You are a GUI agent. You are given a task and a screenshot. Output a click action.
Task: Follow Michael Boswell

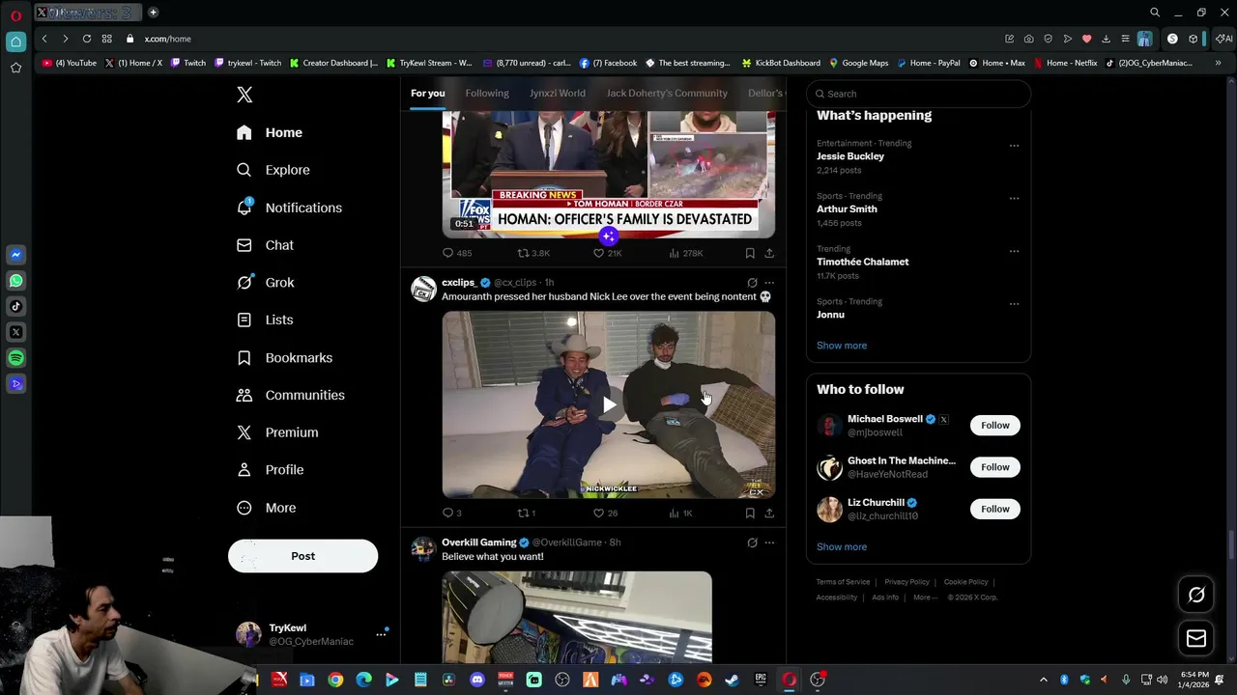pyautogui.click(x=994, y=425)
